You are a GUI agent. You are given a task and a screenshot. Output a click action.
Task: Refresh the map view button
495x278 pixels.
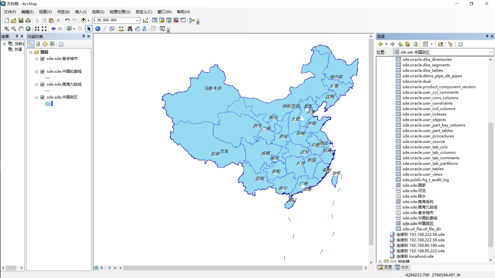pyautogui.click(x=109, y=268)
